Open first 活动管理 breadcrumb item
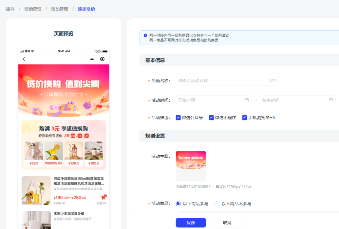 [33, 9]
